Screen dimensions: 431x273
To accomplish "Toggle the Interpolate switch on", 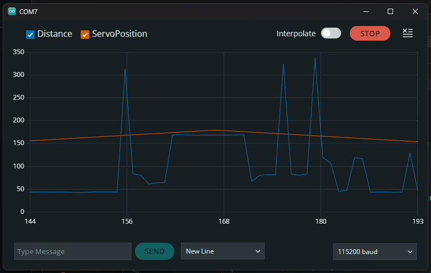I will [x=331, y=33].
